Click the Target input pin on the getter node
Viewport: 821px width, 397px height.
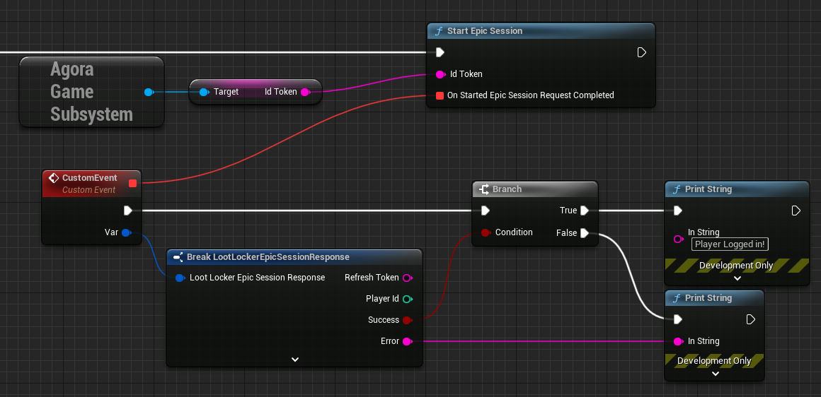pos(205,93)
